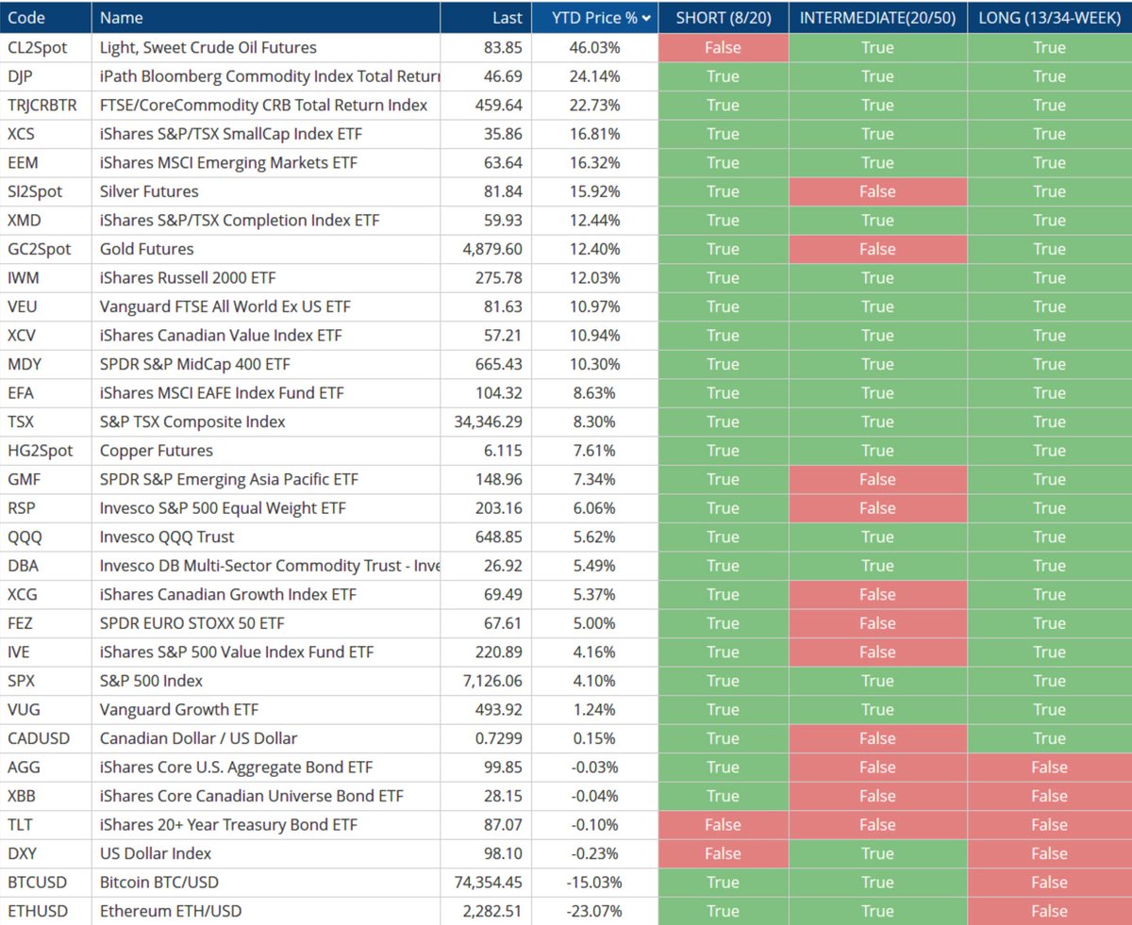Image resolution: width=1132 pixels, height=925 pixels.
Task: Select the QQQ code cell
Action: 46,537
